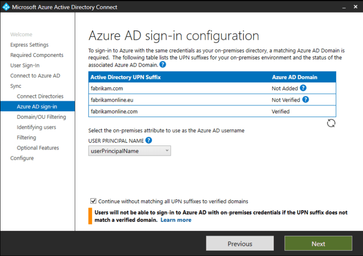Select Domain/OU Filtering step
The width and height of the screenshot is (363, 256).
pos(42,117)
